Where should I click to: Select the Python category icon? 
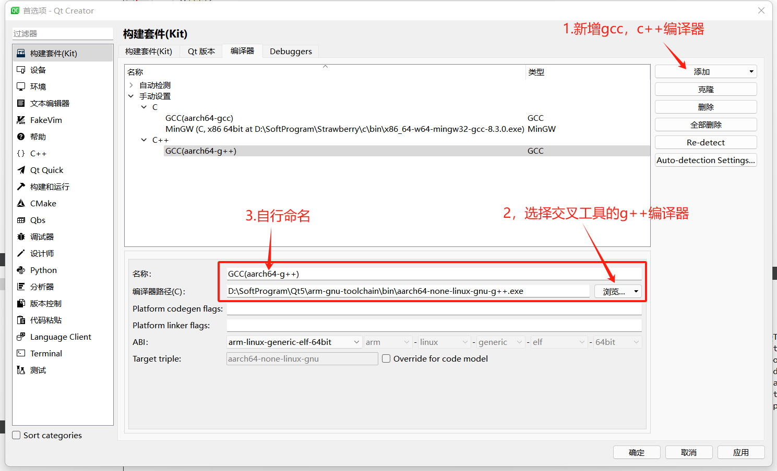click(x=21, y=270)
